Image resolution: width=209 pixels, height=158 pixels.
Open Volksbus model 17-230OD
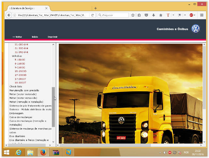coord(21,75)
